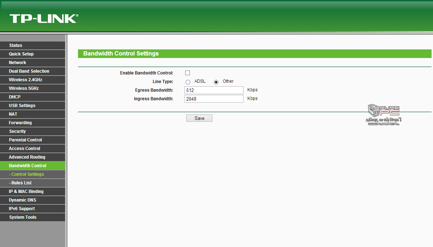Expand Wireless 5GHz settings
This screenshot has width=433, height=247.
pyautogui.click(x=24, y=88)
